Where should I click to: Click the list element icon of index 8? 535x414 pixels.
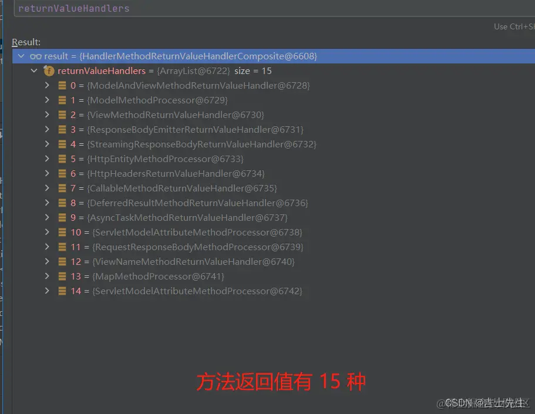pyautogui.click(x=62, y=203)
